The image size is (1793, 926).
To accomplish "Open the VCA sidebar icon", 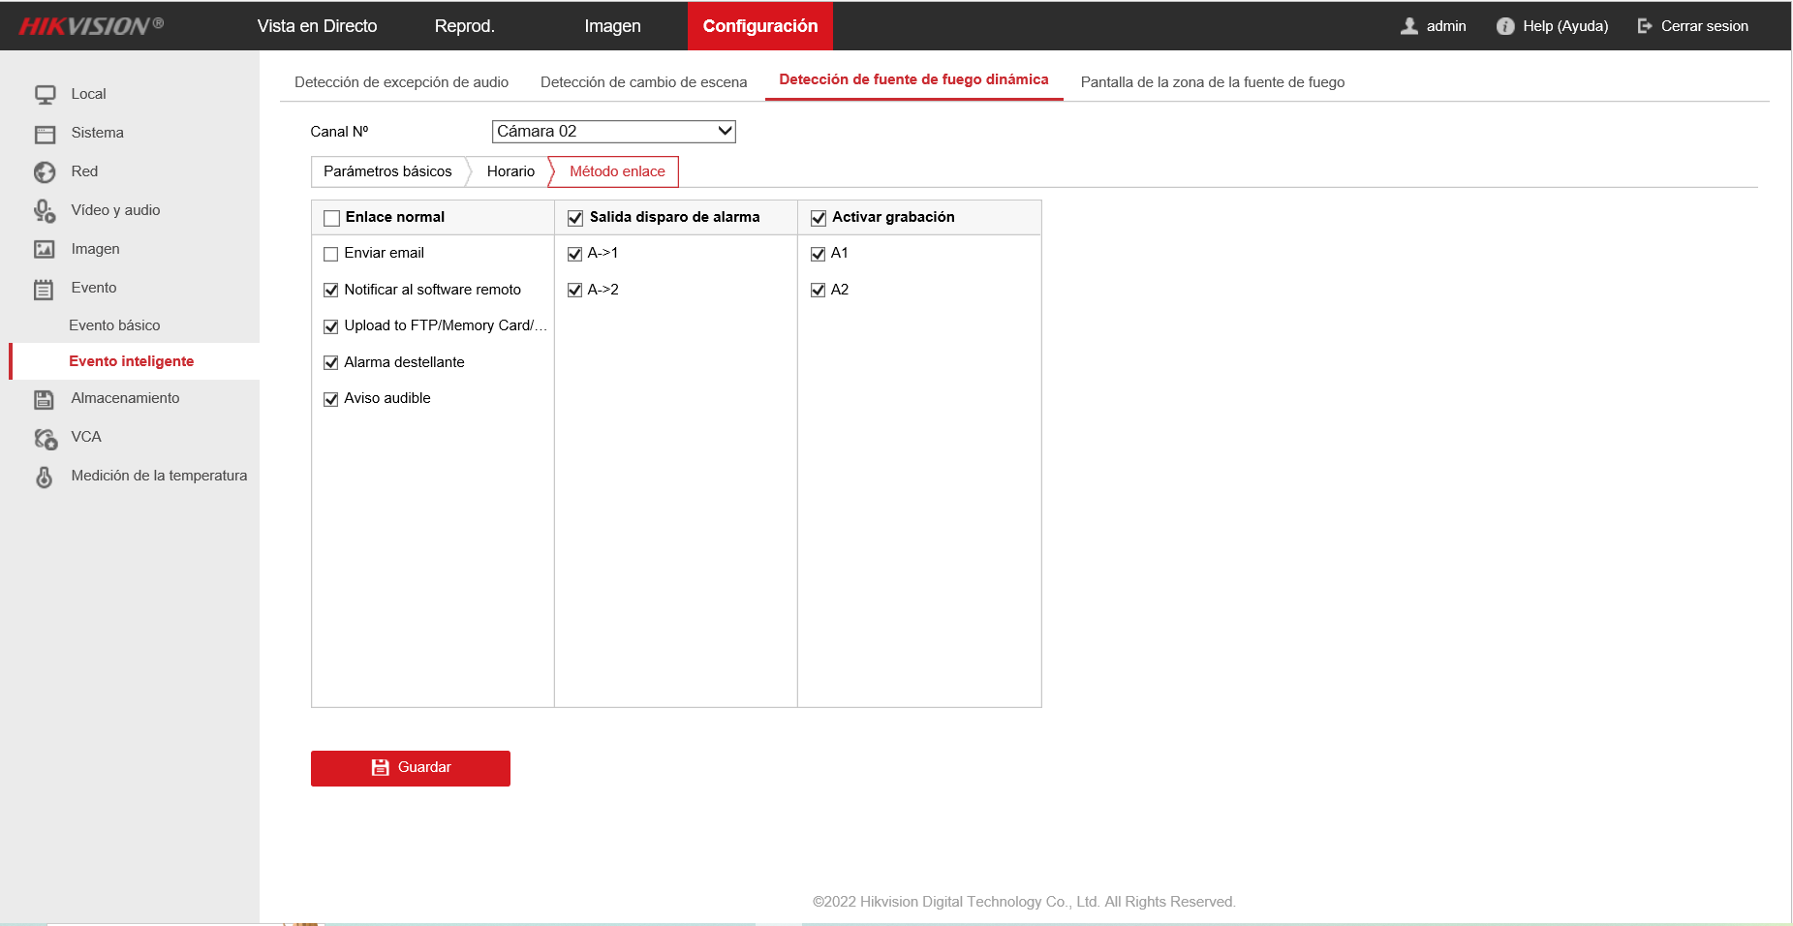I will pos(45,439).
